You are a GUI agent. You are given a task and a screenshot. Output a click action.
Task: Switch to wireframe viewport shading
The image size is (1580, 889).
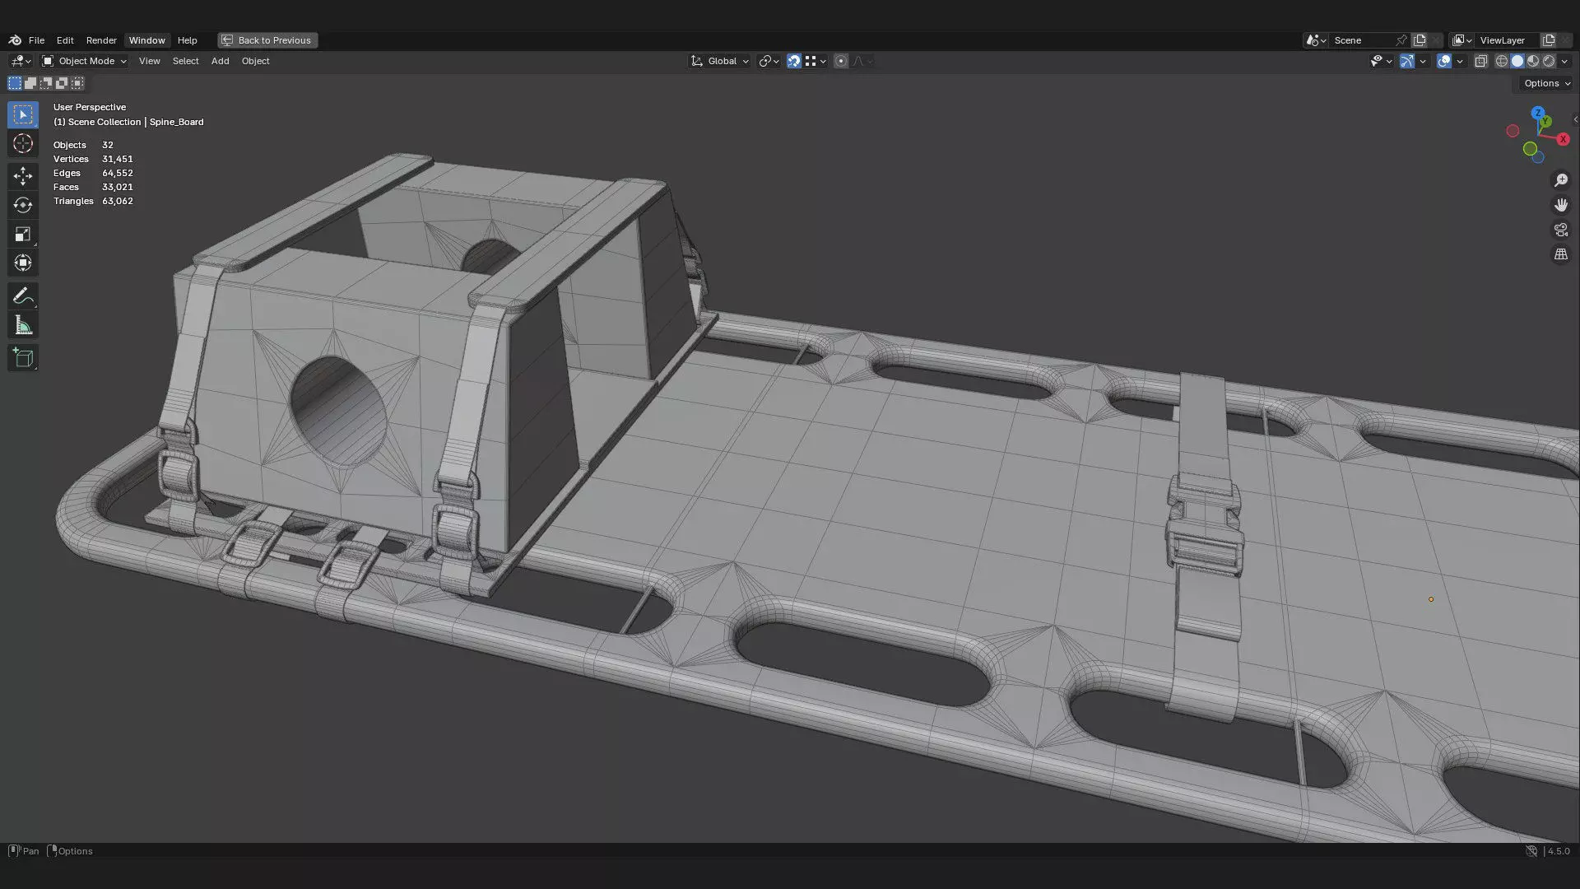coord(1501,61)
